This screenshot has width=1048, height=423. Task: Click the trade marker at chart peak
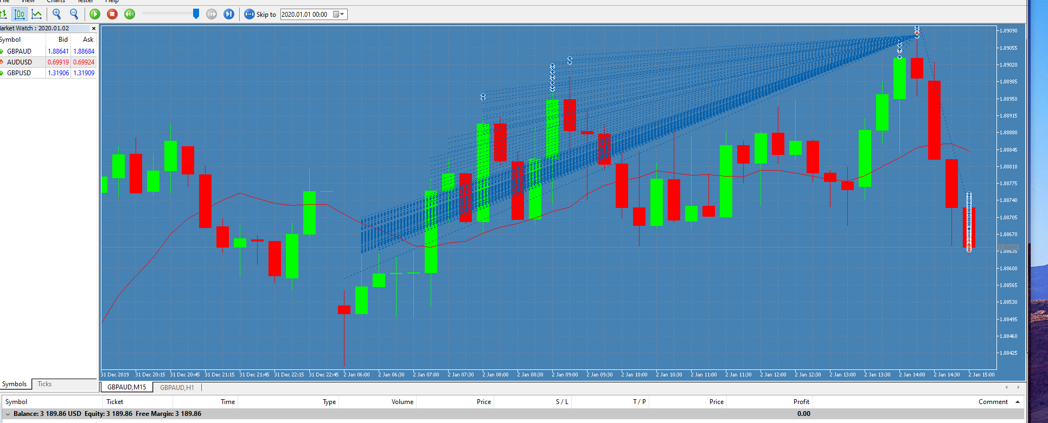coord(917,32)
